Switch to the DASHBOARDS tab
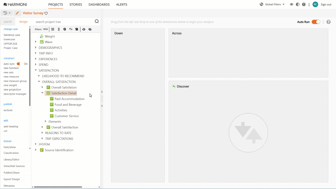 (99, 4)
